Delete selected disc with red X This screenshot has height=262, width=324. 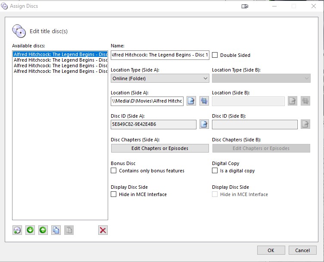coord(103,230)
